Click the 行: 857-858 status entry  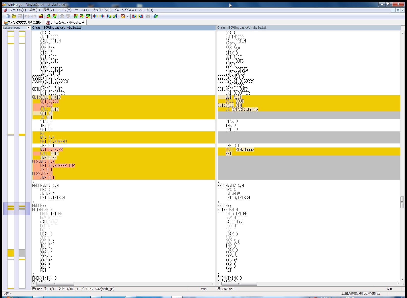226,289
